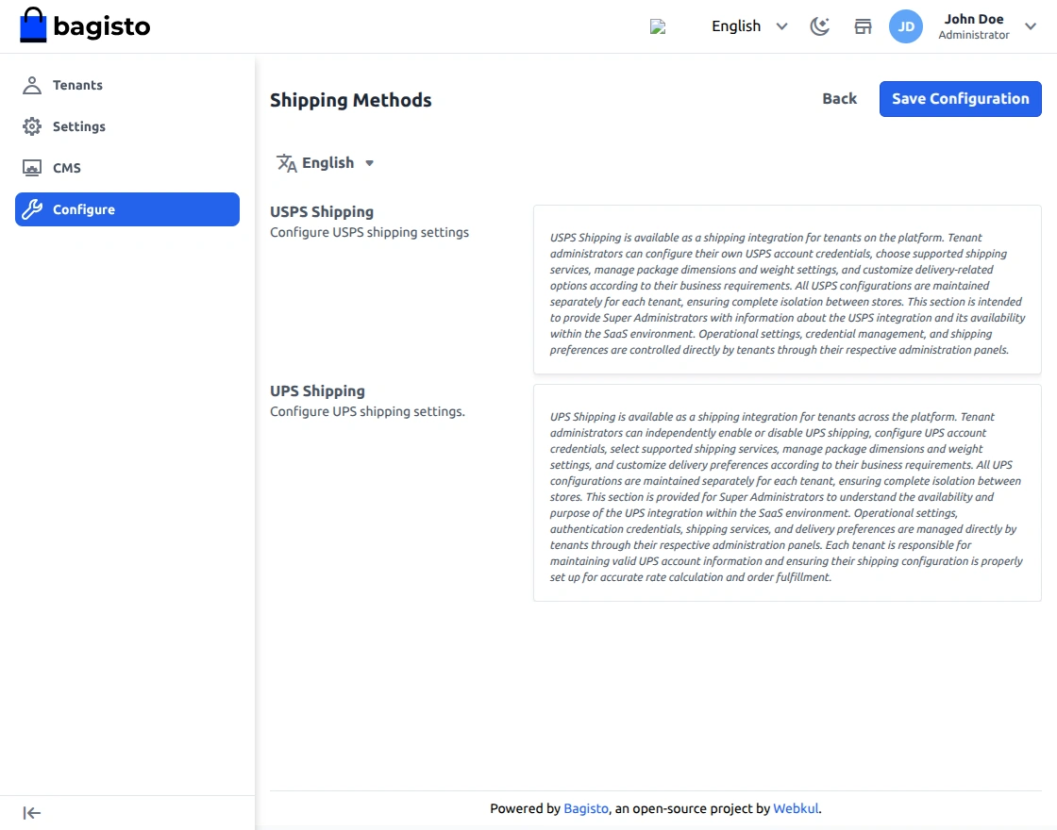1057x830 pixels.
Task: Collapse the sidebar with the arrow icon
Action: 32,813
